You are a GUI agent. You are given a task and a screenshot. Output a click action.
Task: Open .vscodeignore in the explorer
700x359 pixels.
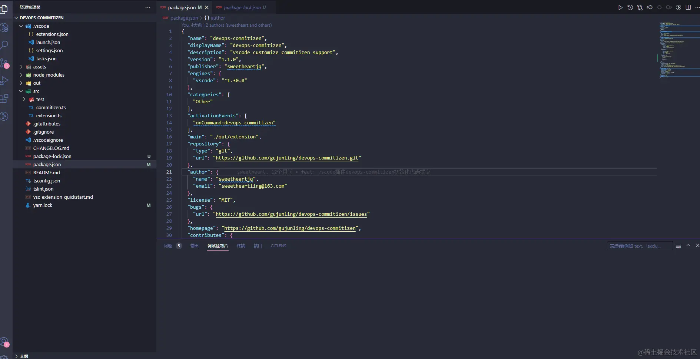(x=84, y=140)
